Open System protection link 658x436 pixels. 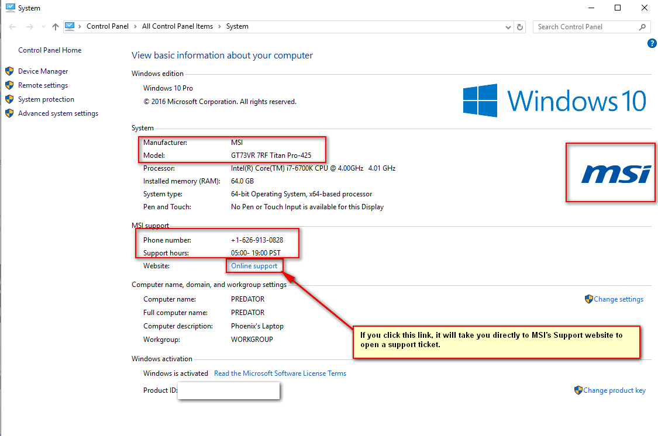click(x=46, y=99)
